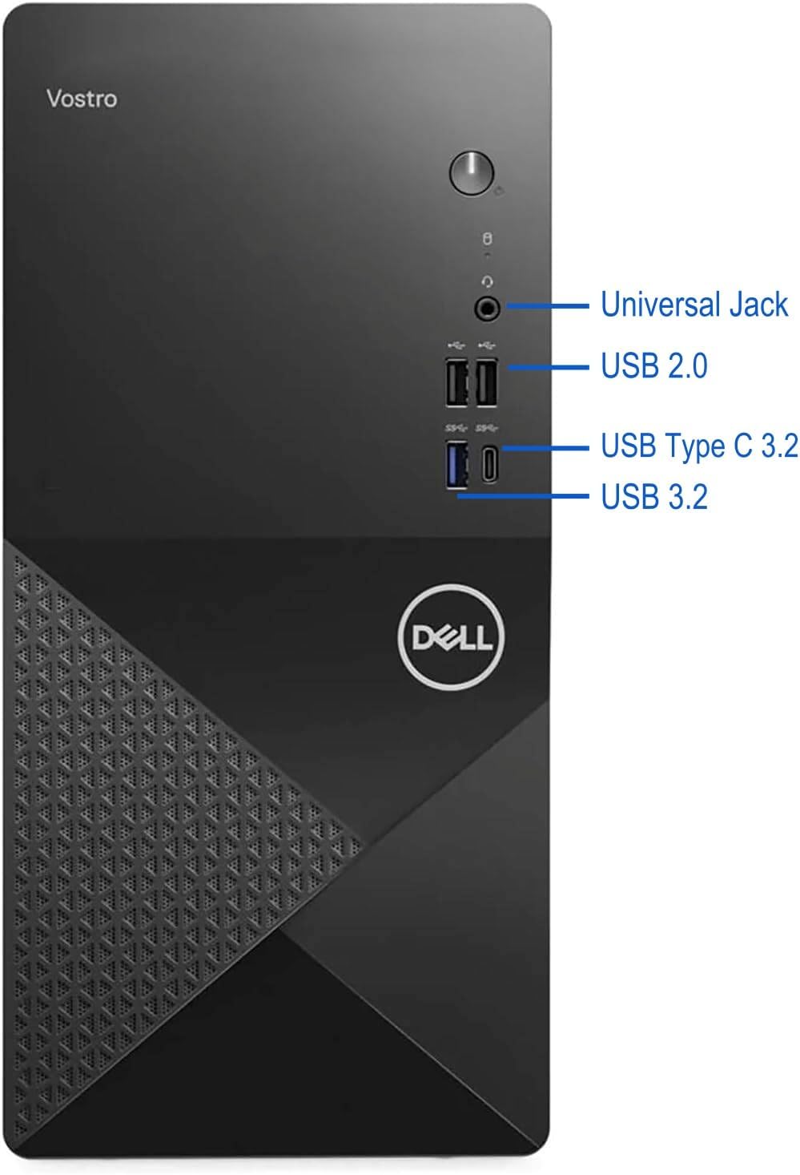The height and width of the screenshot is (1175, 800).
Task: Click the USB symbol above right USB 2.0 port
Action: pos(488,345)
